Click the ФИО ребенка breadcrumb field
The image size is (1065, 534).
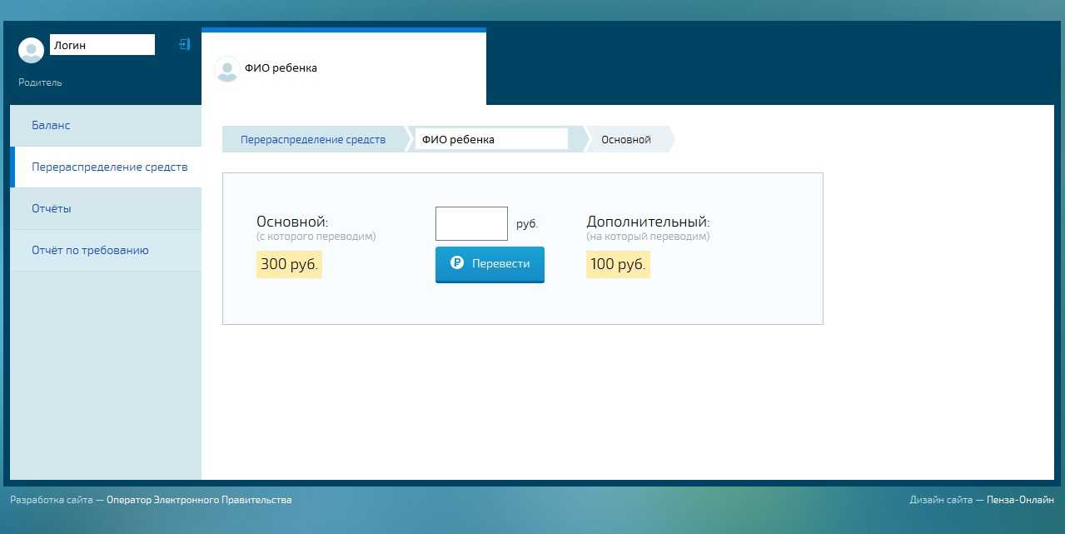[x=490, y=140]
